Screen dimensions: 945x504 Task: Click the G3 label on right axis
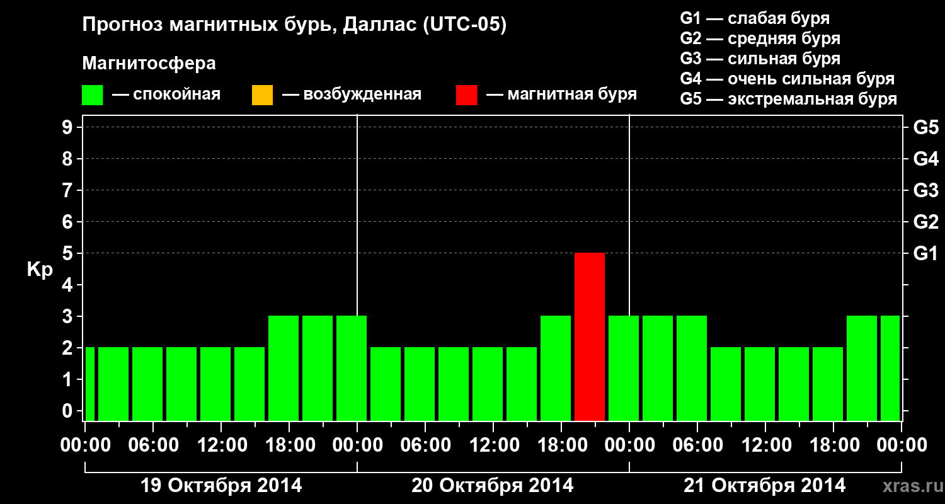[x=925, y=190]
